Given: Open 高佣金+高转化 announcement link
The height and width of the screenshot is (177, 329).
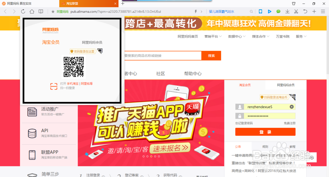Looking at the screenshot, I should point(264,171).
